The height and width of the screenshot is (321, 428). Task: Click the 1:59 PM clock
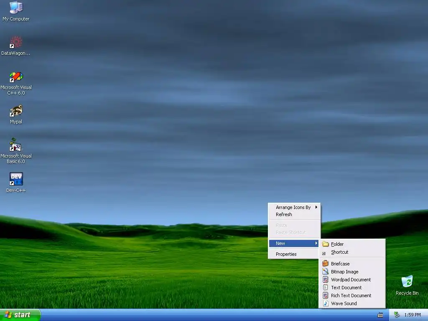click(413, 315)
